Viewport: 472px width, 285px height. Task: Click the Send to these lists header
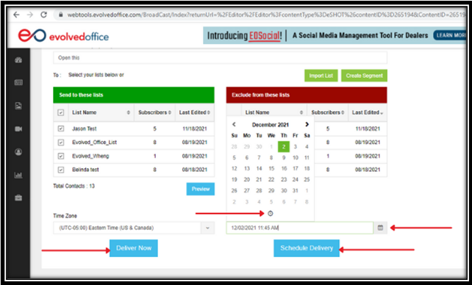click(134, 95)
